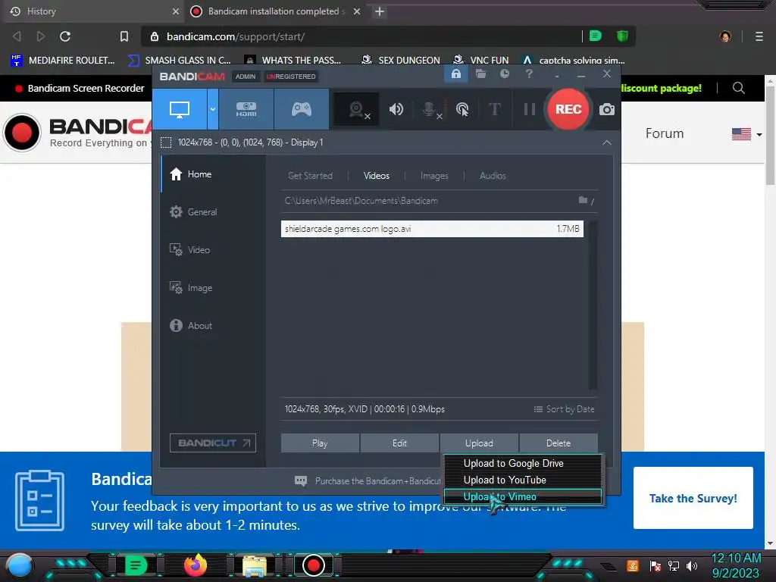Collapse the panel with the chevron arrow
The width and height of the screenshot is (776, 582).
click(x=607, y=142)
